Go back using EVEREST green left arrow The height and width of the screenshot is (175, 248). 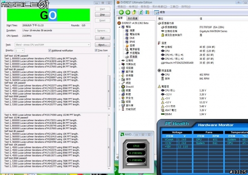[x=121, y=12]
